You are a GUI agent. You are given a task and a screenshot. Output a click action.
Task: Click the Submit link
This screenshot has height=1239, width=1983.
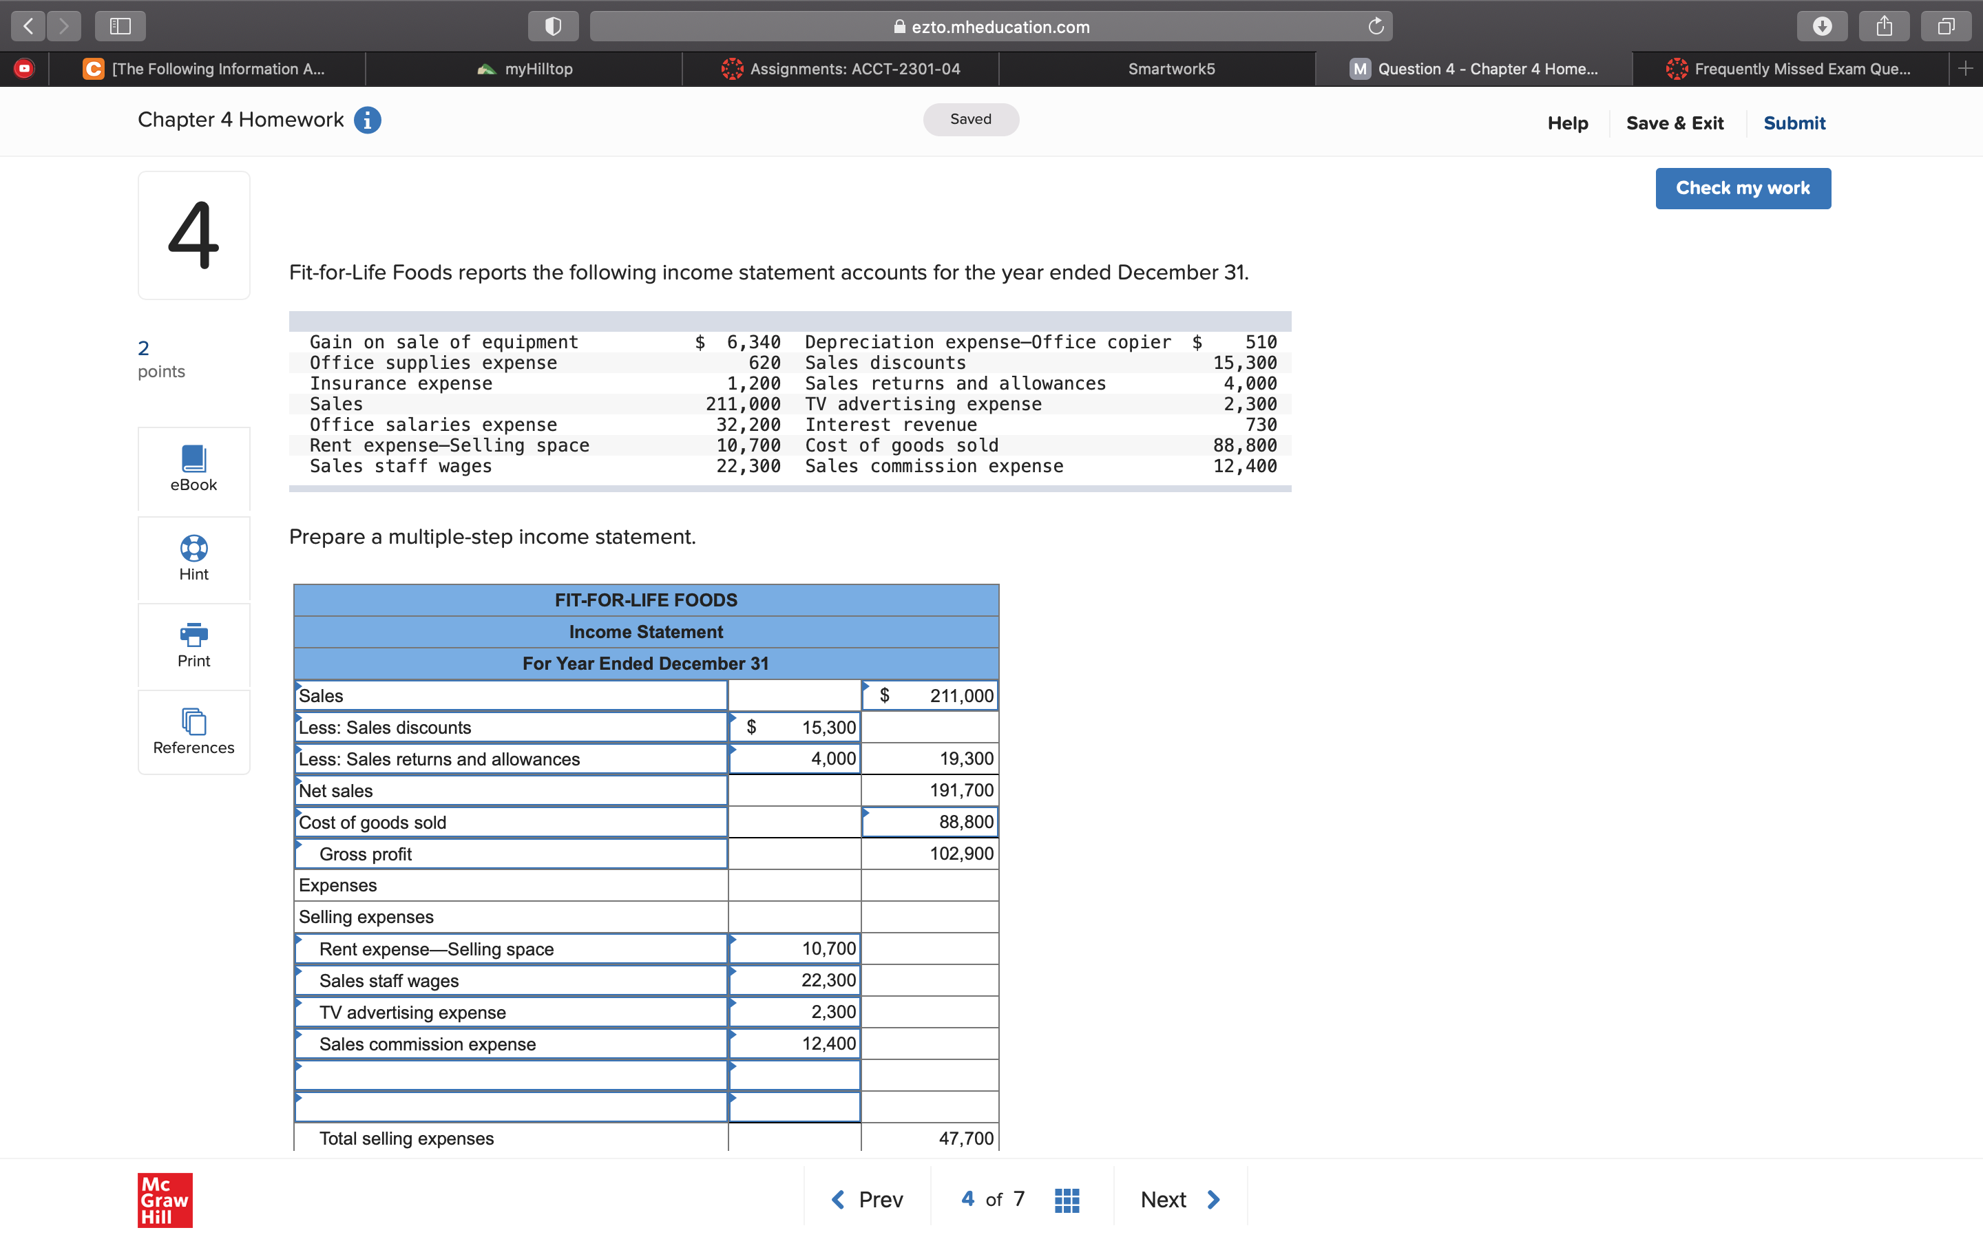click(1794, 123)
